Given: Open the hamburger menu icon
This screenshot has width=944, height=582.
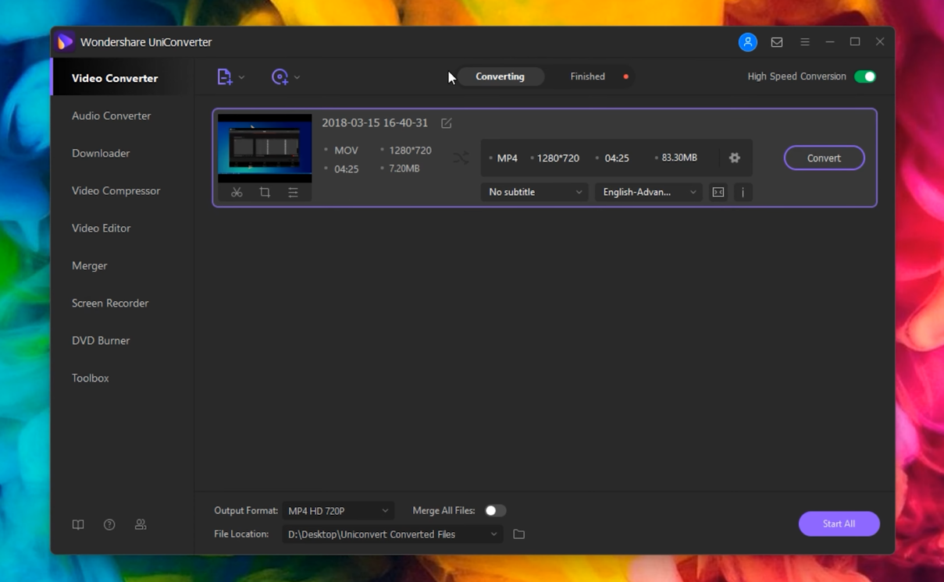Looking at the screenshot, I should click(805, 42).
